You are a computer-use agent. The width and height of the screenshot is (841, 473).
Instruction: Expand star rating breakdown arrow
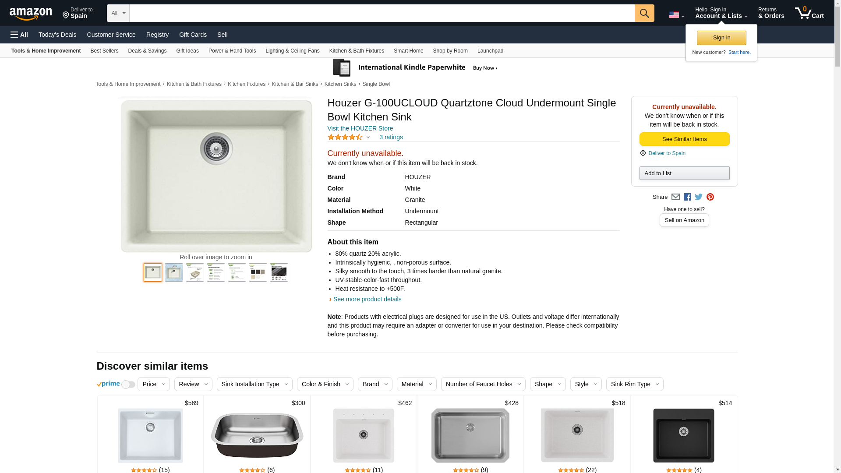tap(368, 138)
